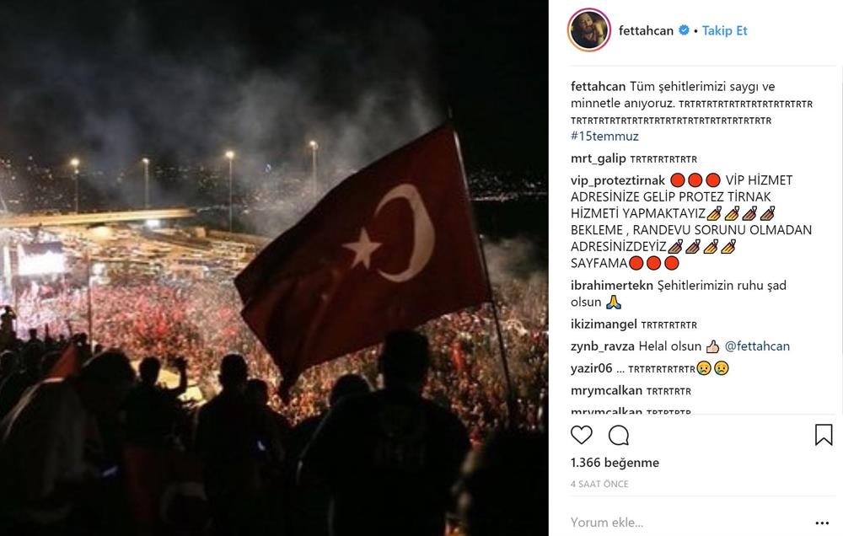This screenshot has width=843, height=536.
Task: Open the #15temmuz hashtag
Action: (x=604, y=136)
